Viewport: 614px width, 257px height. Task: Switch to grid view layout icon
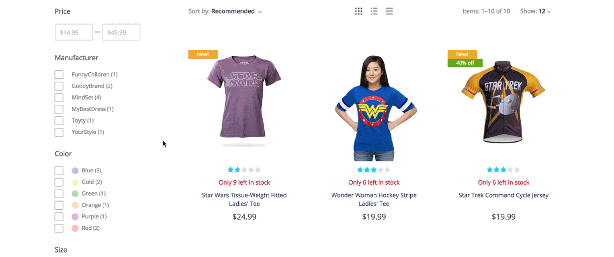[359, 11]
